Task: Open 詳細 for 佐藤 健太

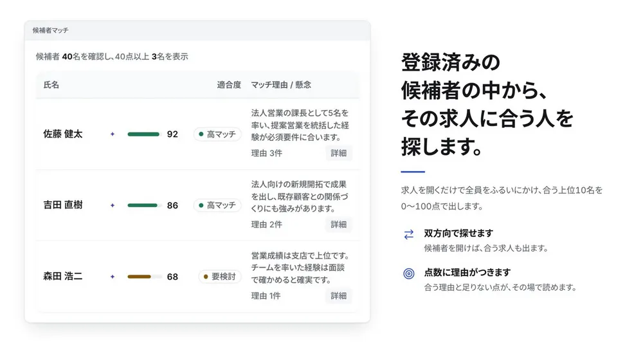Action: (339, 153)
